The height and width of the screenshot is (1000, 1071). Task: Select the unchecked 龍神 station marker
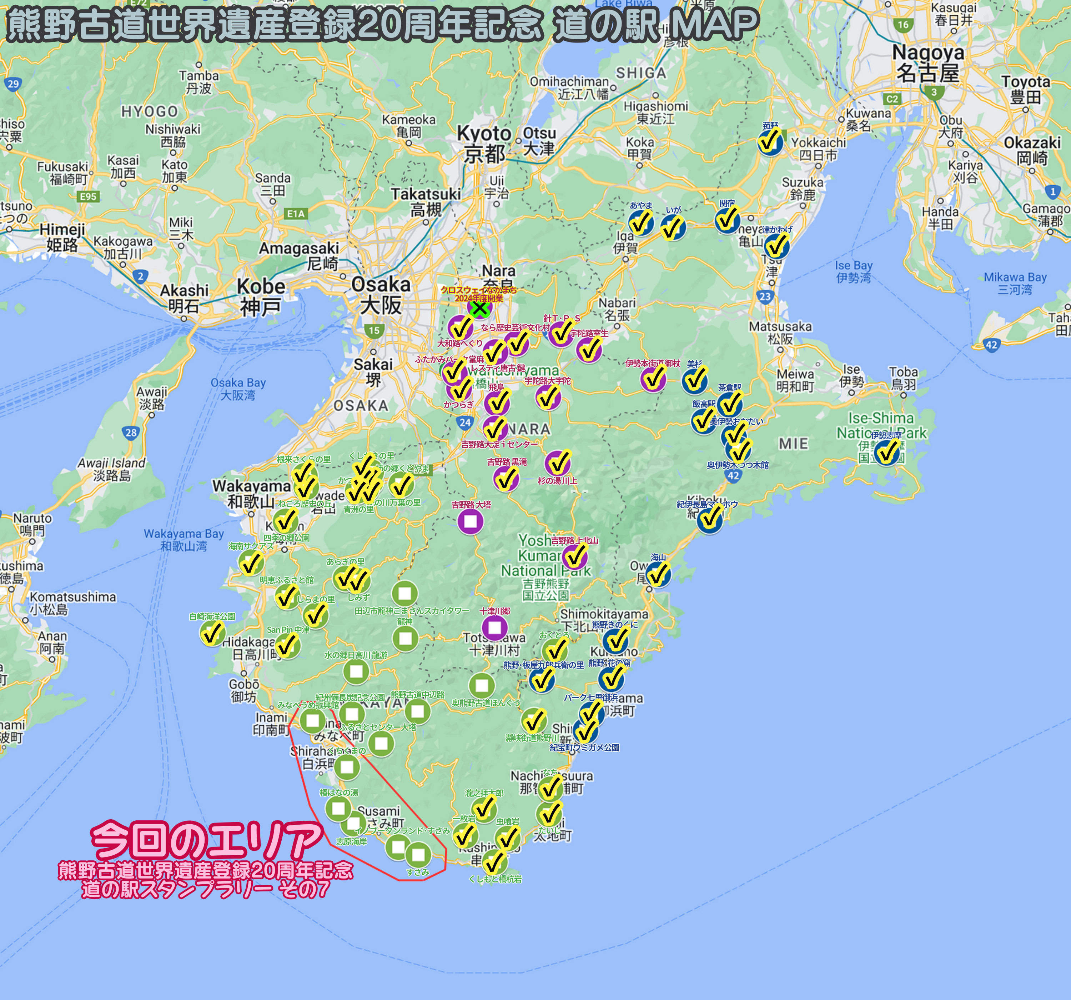405,639
